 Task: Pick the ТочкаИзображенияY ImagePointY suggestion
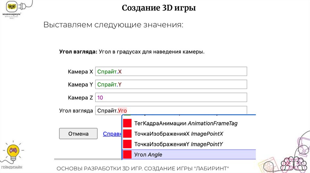point(179,144)
